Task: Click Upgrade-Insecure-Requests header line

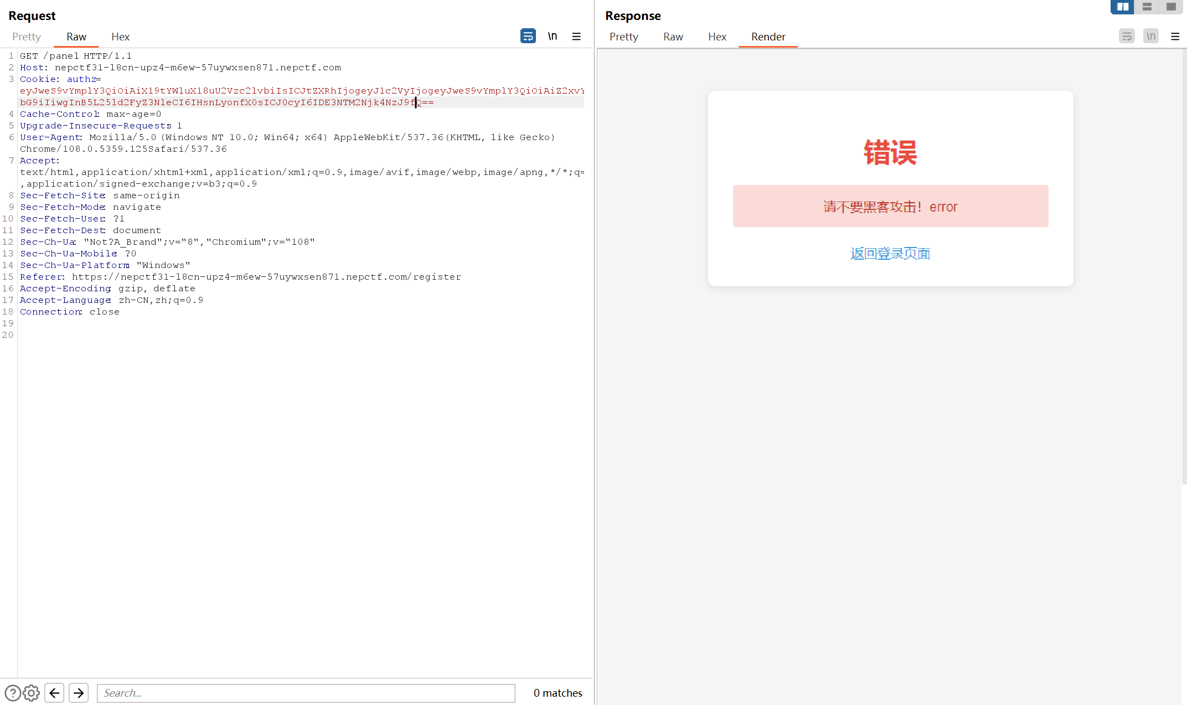Action: pyautogui.click(x=101, y=126)
